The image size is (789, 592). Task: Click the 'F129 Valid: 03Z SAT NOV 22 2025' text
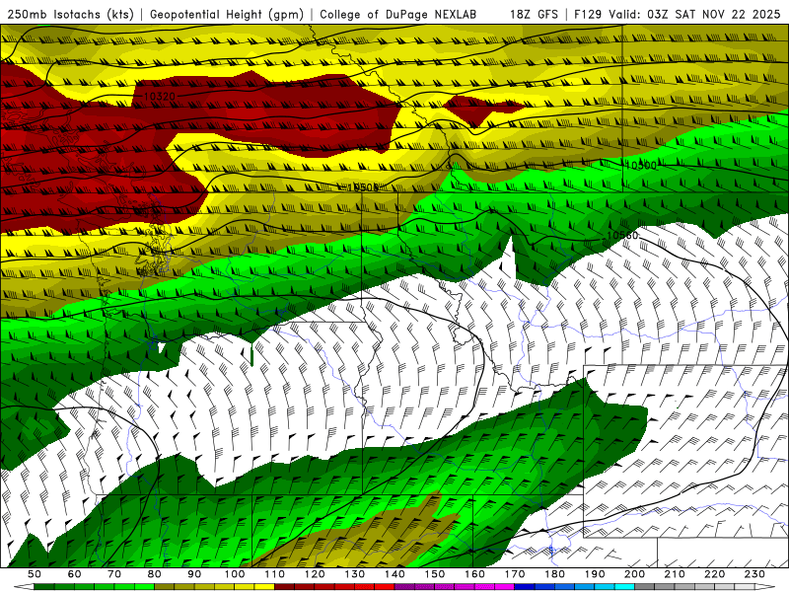(678, 14)
